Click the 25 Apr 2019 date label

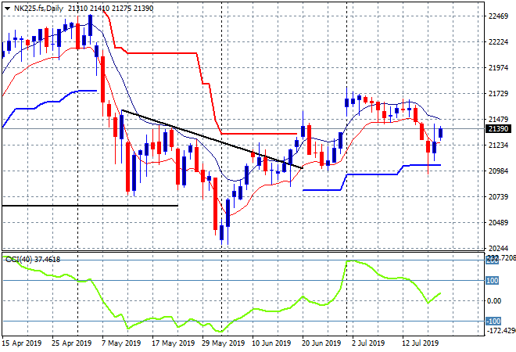pyautogui.click(x=71, y=343)
